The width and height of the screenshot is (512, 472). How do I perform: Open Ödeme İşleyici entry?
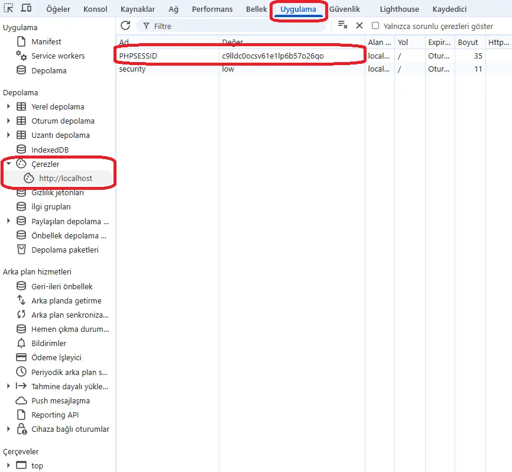56,358
